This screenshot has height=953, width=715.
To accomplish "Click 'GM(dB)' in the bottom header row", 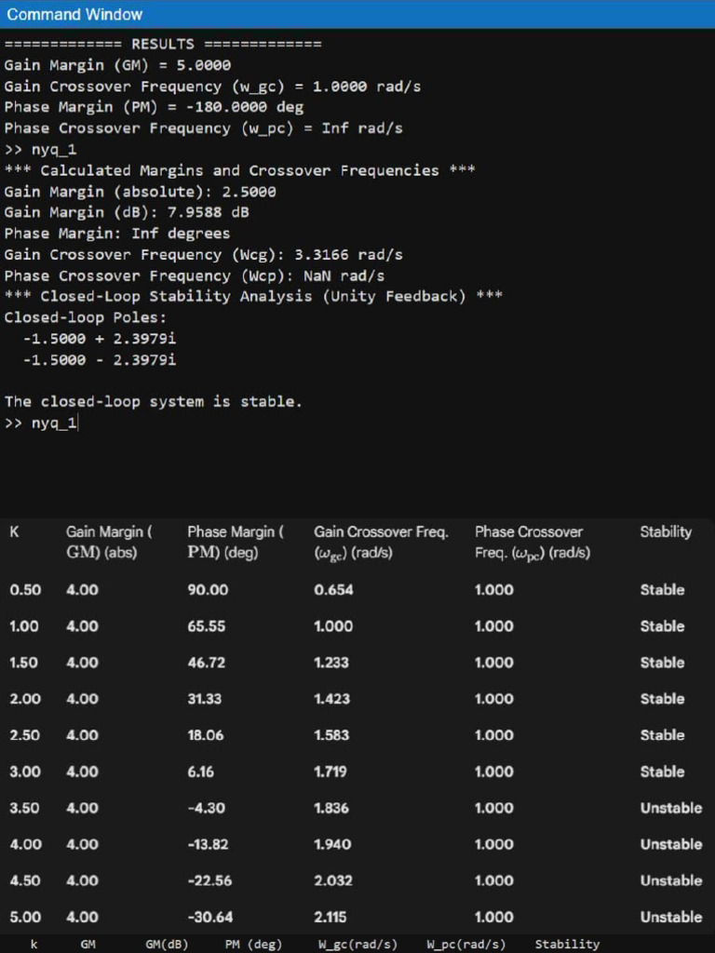I will [x=167, y=944].
